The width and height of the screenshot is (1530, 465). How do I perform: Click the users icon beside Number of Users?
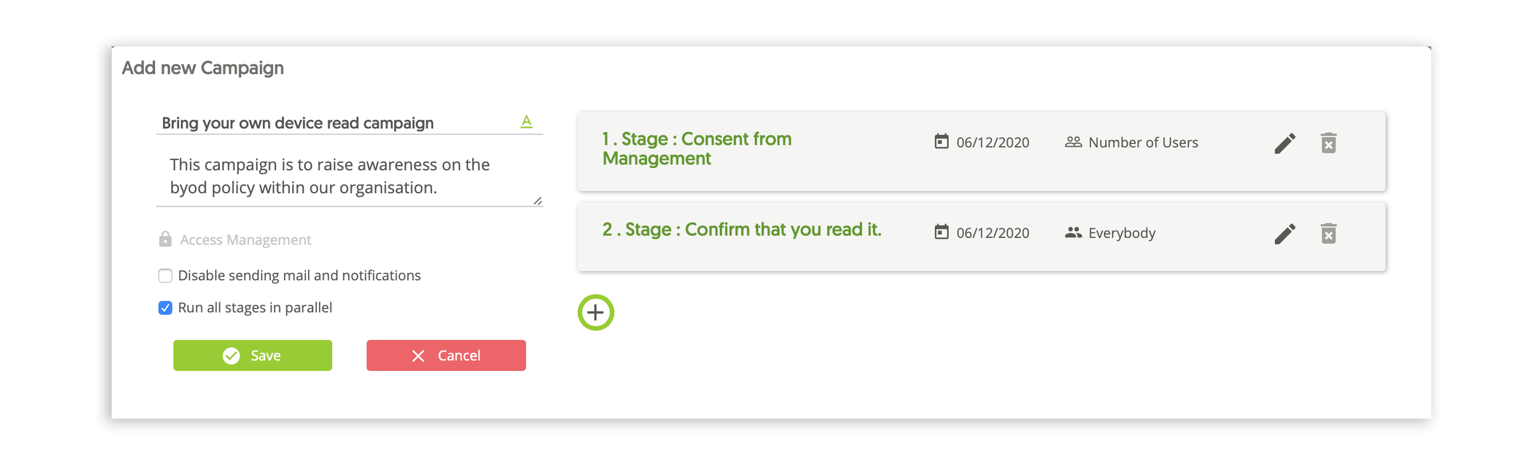(1073, 142)
